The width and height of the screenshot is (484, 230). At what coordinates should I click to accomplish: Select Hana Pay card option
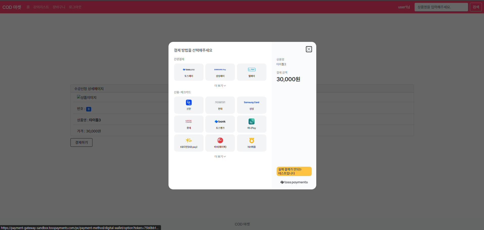point(252,124)
